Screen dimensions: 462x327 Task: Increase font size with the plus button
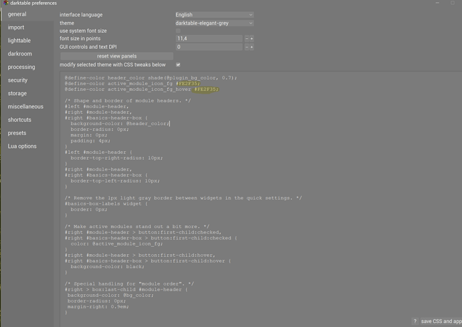pyautogui.click(x=252, y=39)
